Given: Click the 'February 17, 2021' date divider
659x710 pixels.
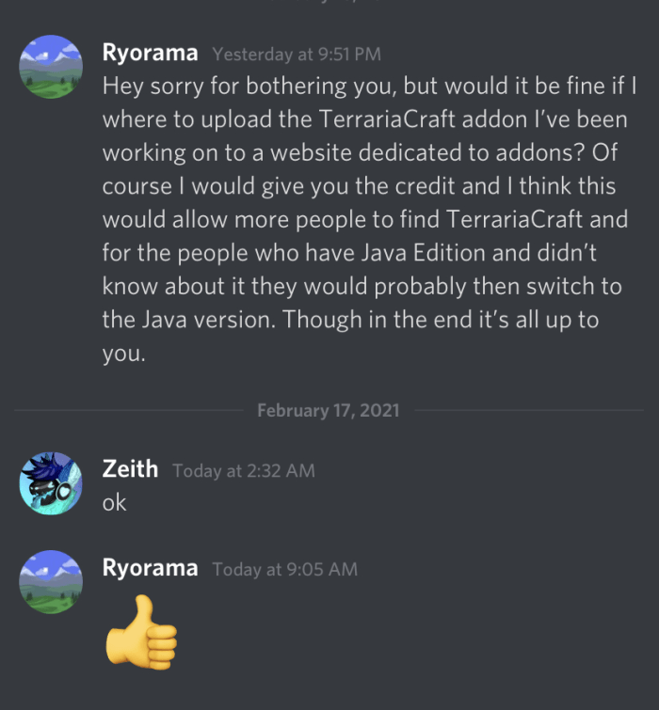Looking at the screenshot, I should (329, 410).
